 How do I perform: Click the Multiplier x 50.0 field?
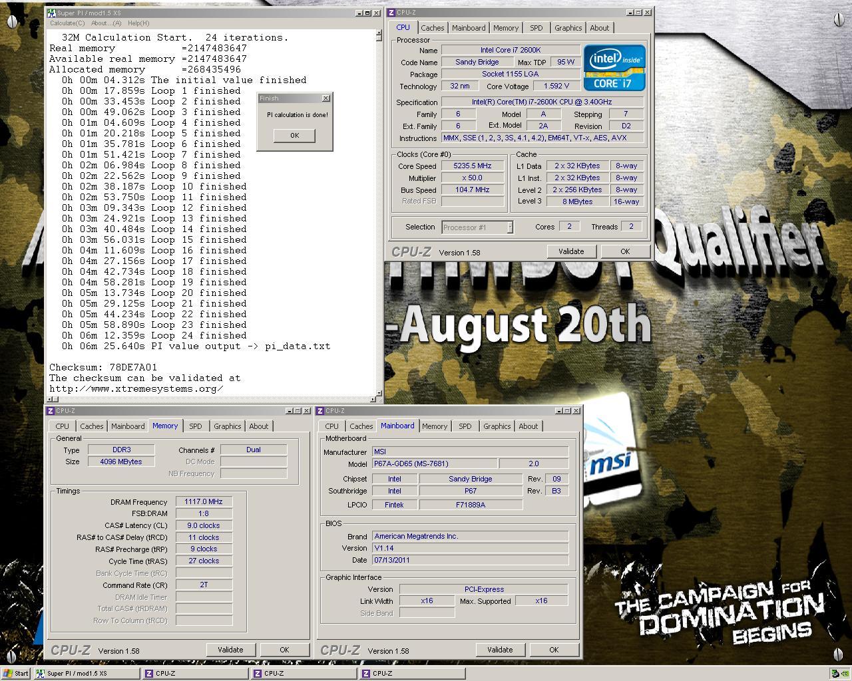pos(473,178)
